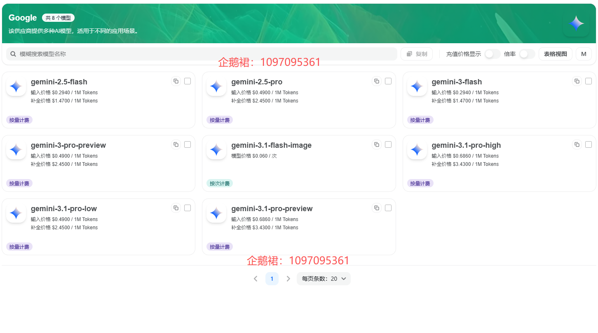Click the Gemini logo on gemini-2.5-flash card

pos(16,86)
